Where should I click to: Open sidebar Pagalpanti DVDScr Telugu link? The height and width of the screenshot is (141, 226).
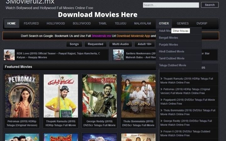tap(188, 102)
